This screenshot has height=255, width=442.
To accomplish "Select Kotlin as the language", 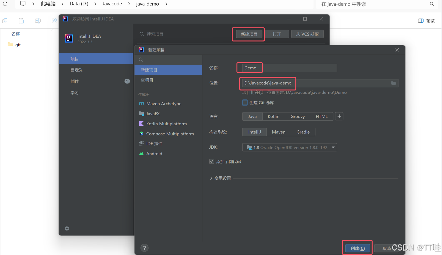I will pos(273,116).
